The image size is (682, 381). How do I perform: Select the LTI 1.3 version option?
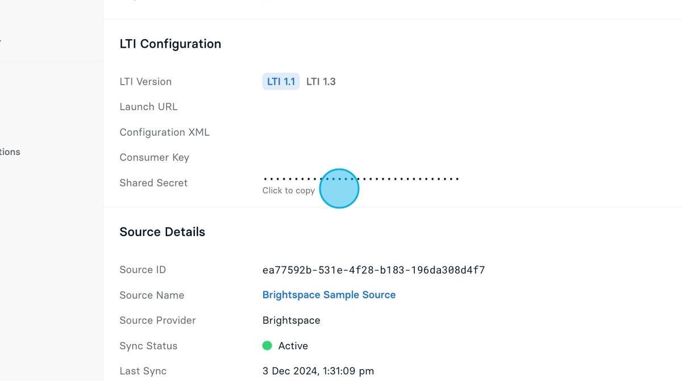321,81
